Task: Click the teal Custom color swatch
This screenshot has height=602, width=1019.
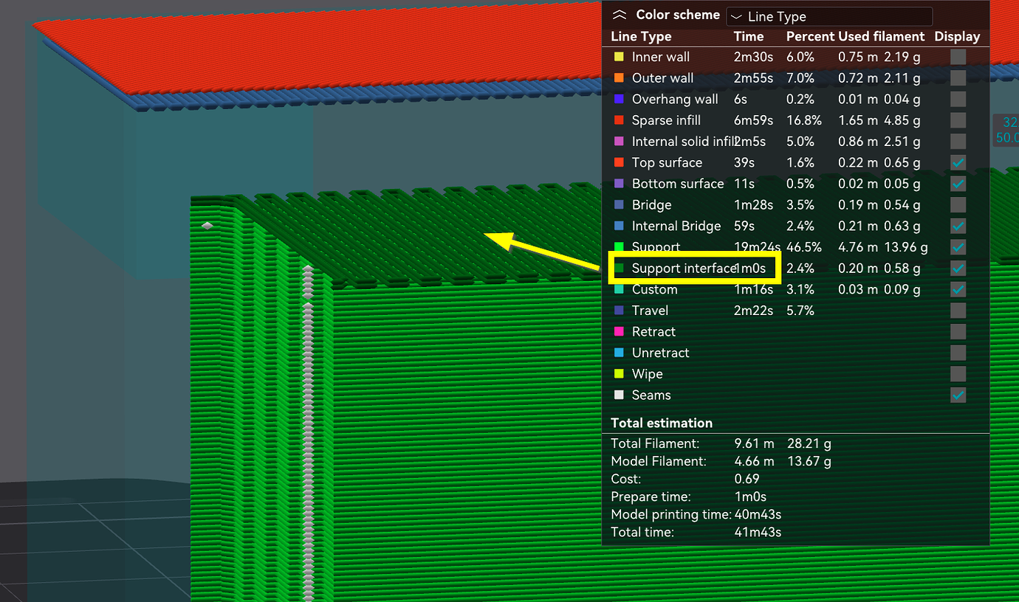Action: click(619, 289)
